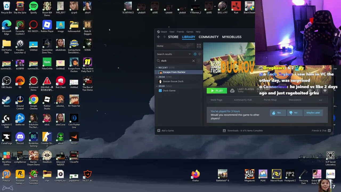341x192 pixels.
Task: Launch Battle.net from desktop
Action: coord(20,119)
